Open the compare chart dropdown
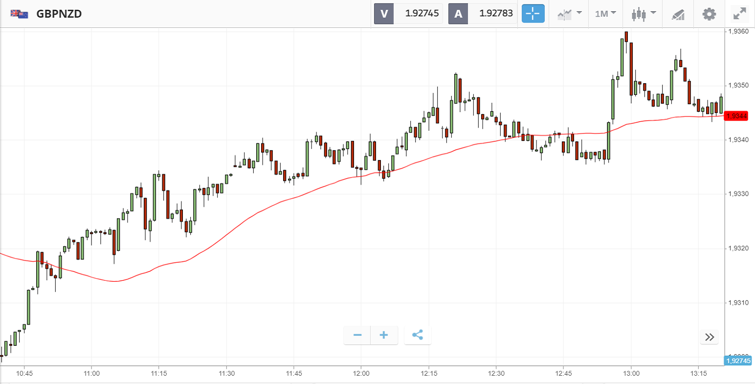This screenshot has width=755, height=384. (x=570, y=14)
